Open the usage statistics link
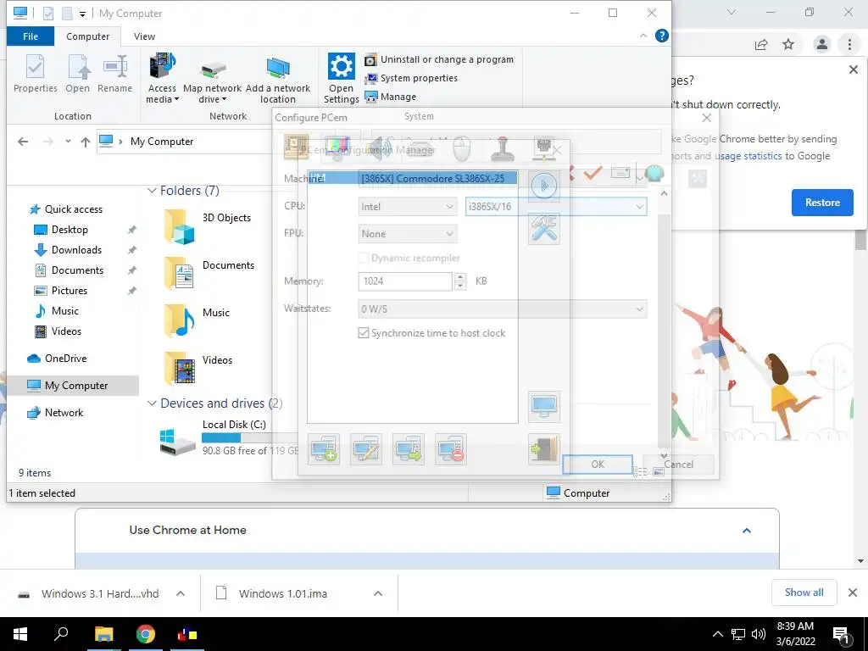This screenshot has width=868, height=651. 748,156
